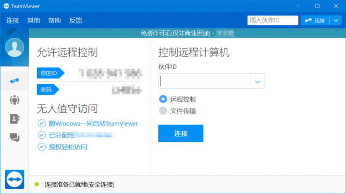Click the blurred ID number

pos(111,73)
